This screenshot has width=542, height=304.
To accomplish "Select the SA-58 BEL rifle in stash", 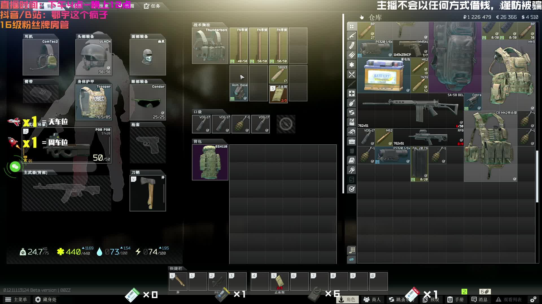I will point(410,111).
